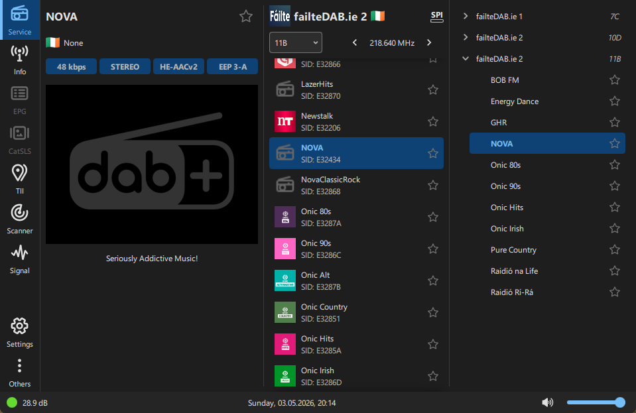
Task: Toggle favorite star for Onic Hits in service list
Action: [x=433, y=345]
